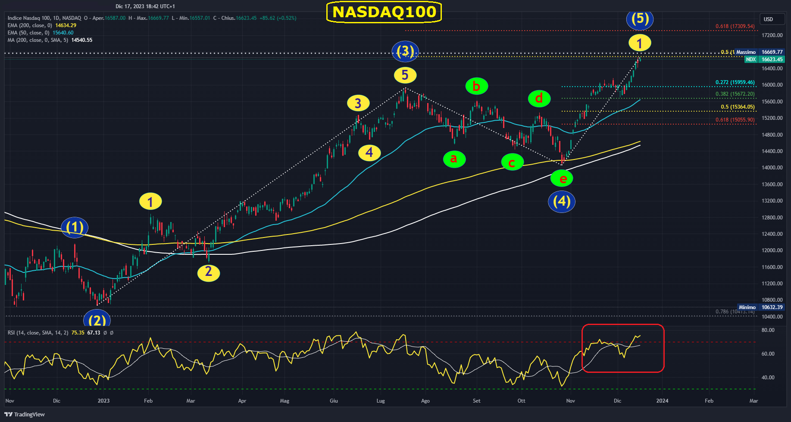Select the MA (200, close, 0, SMA, 5) legend

point(50,40)
